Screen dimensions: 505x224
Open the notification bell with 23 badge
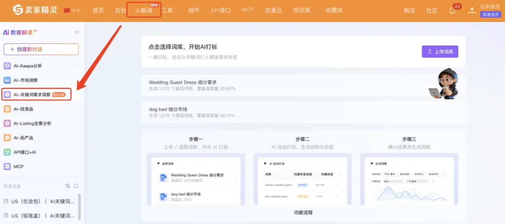point(452,11)
